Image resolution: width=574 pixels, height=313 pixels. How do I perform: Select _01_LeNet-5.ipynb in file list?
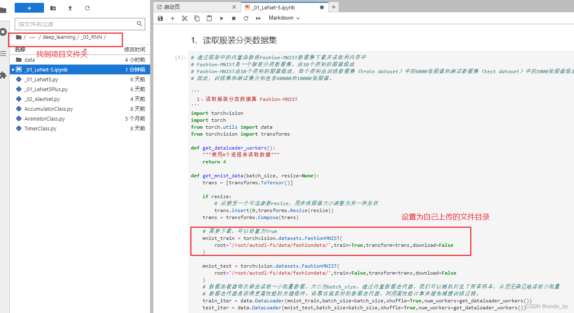coord(80,69)
